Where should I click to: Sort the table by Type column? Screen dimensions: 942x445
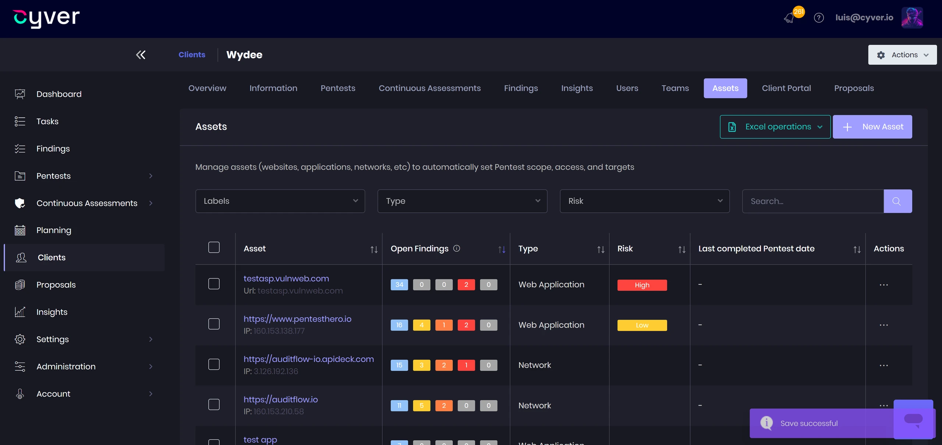(601, 250)
